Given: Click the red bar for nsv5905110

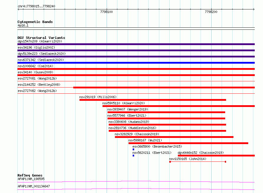Looking at the screenshot, I should 178,106.
